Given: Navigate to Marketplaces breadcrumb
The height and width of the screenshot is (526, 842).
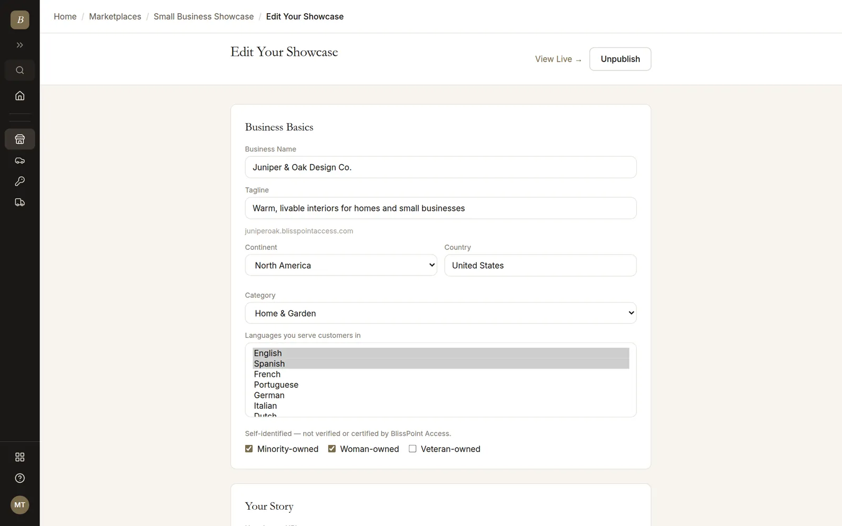Looking at the screenshot, I should (115, 16).
